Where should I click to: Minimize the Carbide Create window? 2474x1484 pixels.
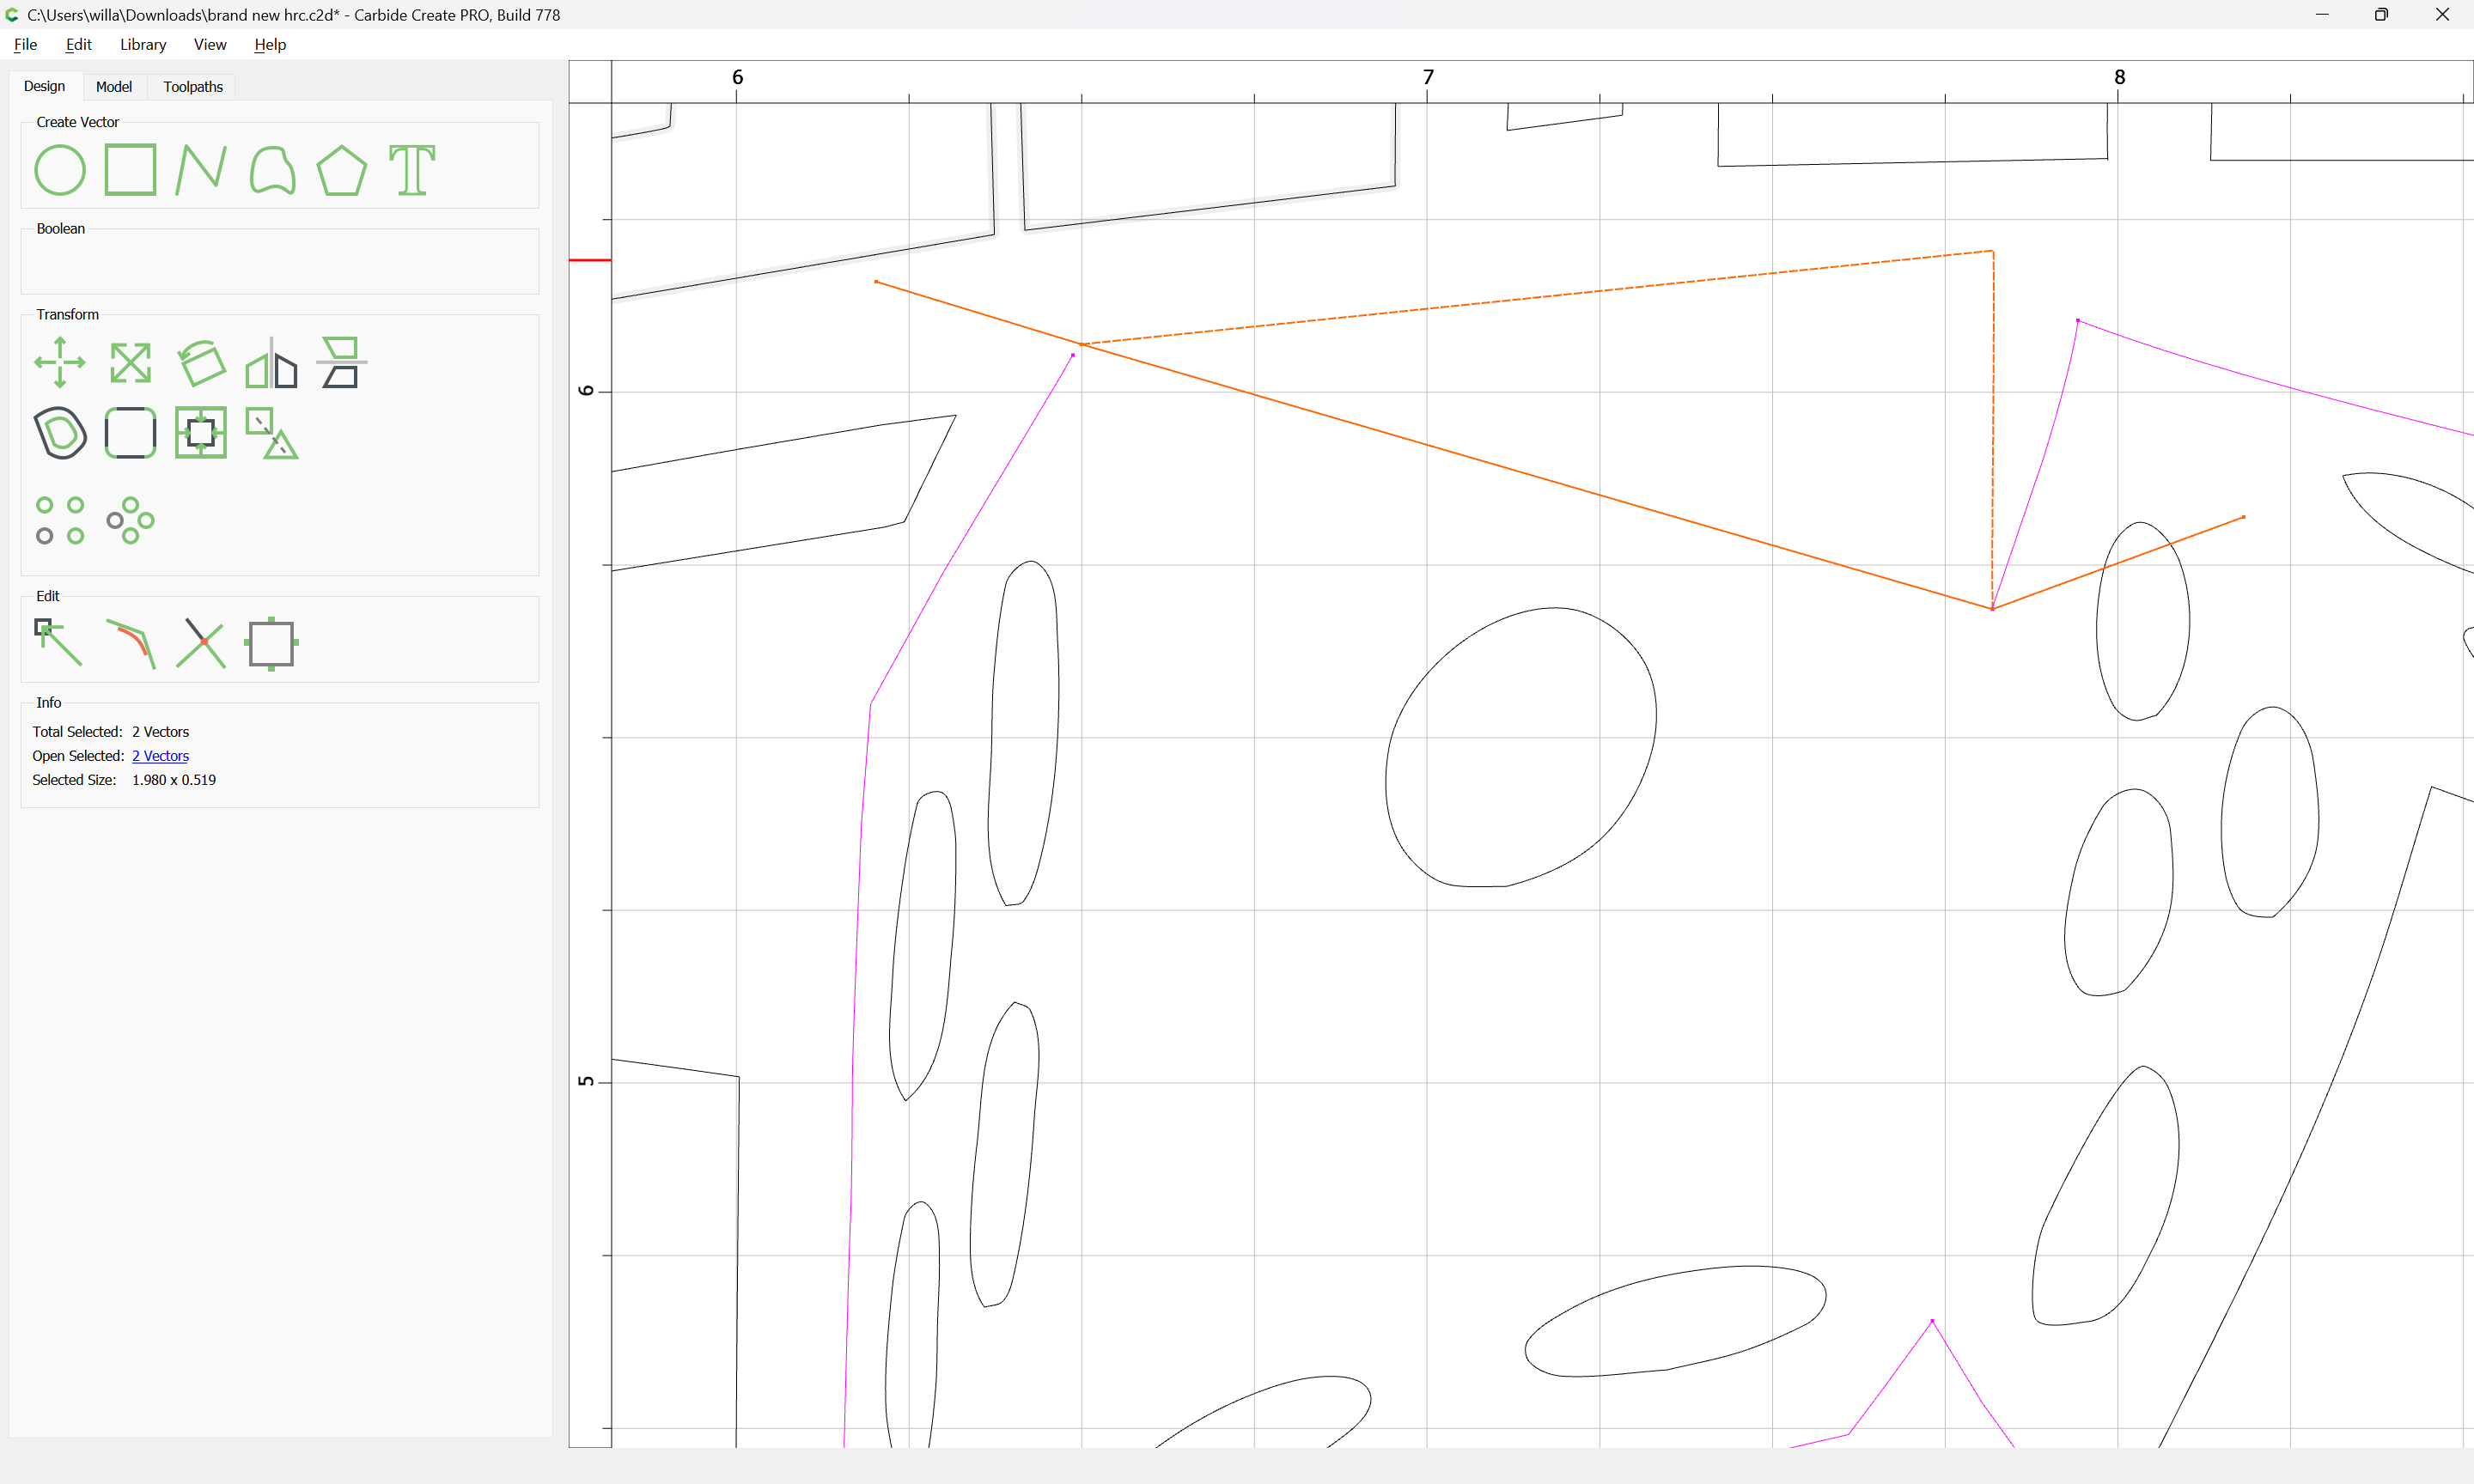(x=2322, y=15)
